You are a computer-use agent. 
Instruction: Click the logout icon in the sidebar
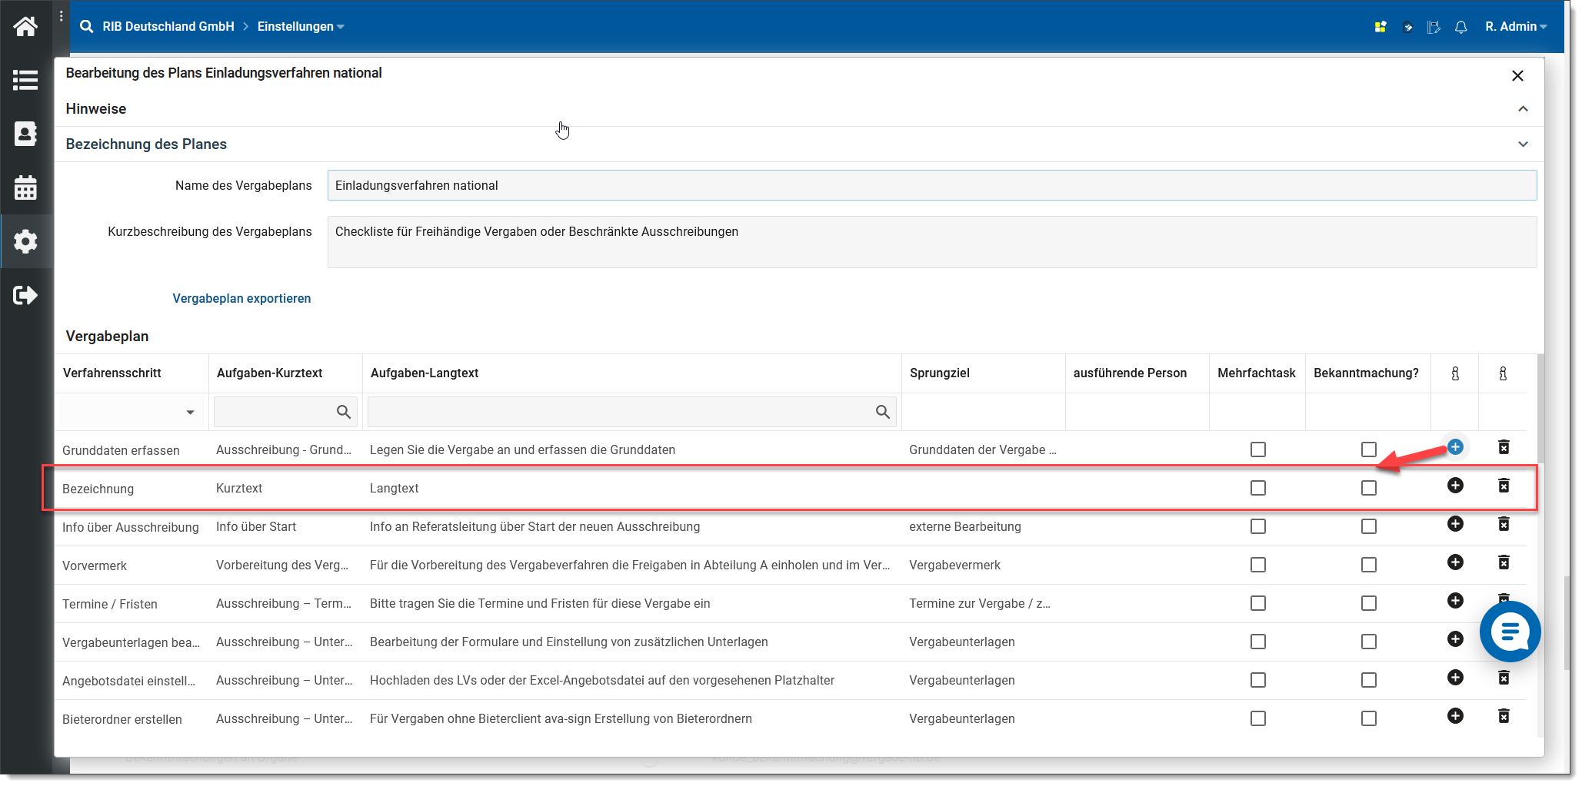(25, 295)
